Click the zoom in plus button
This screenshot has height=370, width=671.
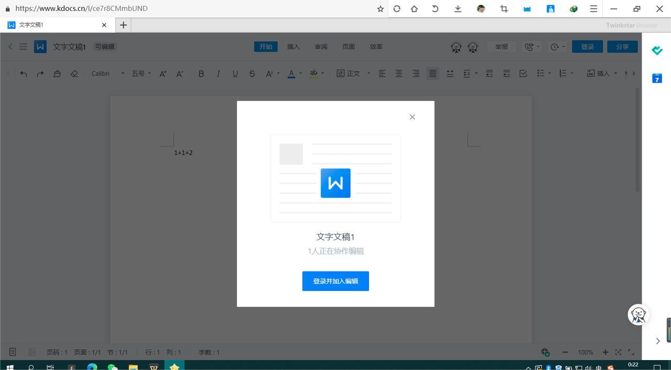click(605, 352)
